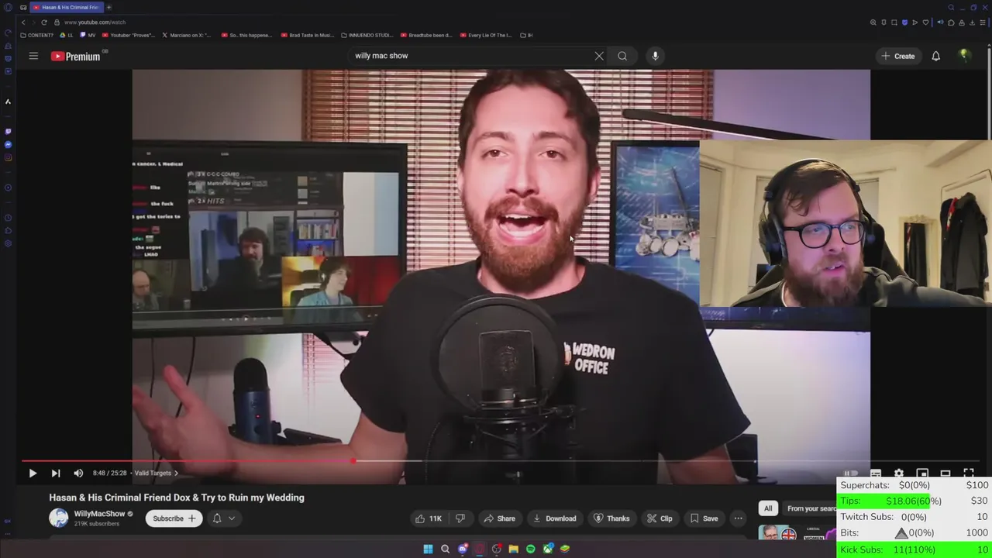Mute the tab with the speaker toolbar icon
The image size is (992, 558).
click(x=940, y=22)
